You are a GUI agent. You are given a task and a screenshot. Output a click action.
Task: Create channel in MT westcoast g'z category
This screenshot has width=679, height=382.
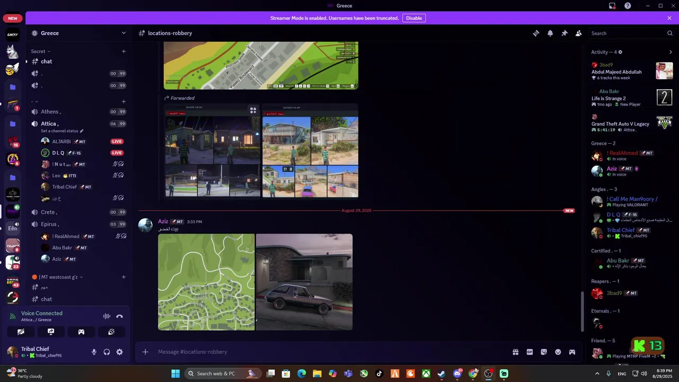point(124,277)
